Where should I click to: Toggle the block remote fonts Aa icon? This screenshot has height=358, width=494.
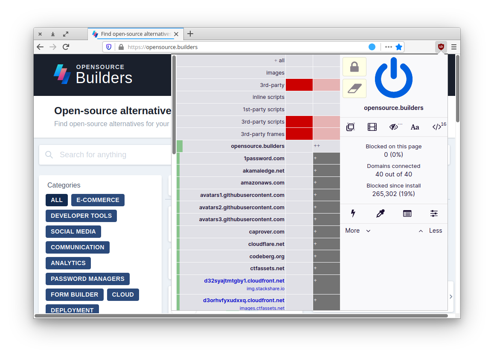[x=415, y=127]
